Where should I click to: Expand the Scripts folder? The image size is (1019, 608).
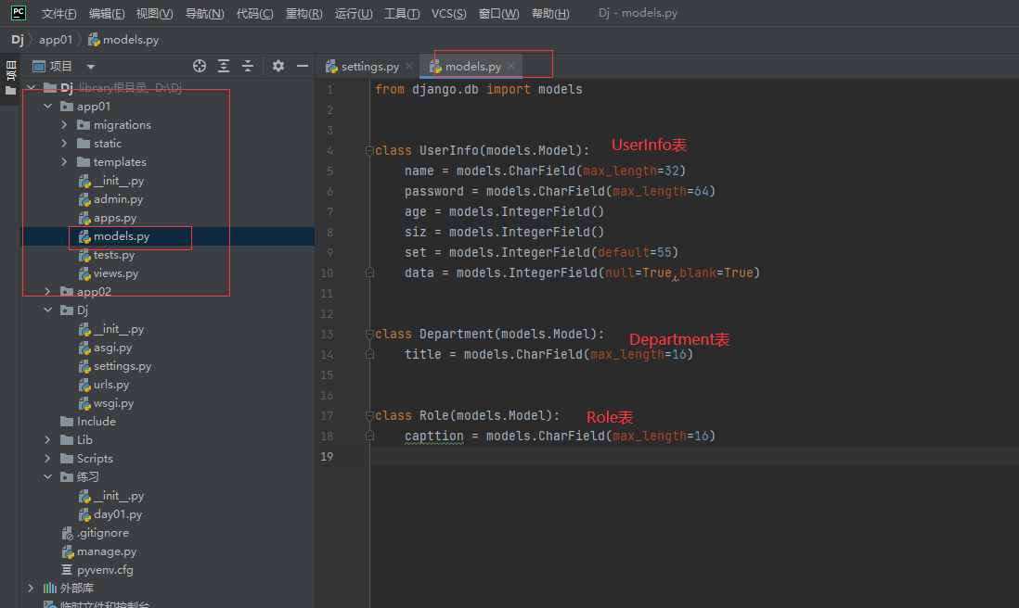coord(48,459)
